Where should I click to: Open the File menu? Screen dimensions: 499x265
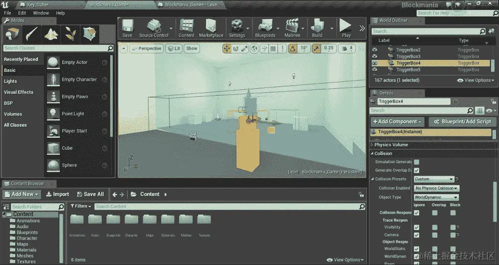[x=7, y=13]
